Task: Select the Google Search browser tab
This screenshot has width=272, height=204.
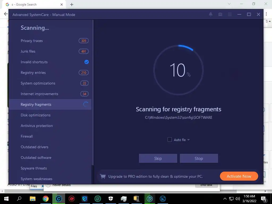Action: pyautogui.click(x=34, y=5)
